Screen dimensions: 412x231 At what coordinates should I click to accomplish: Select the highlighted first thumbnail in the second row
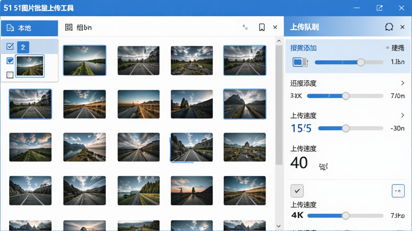coord(31,104)
